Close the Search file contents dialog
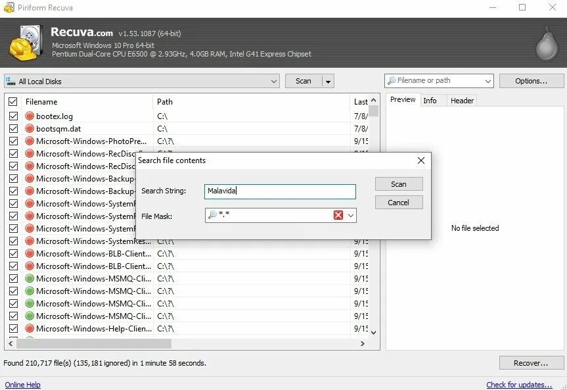Viewport: 567px width, 390px height. click(x=421, y=160)
